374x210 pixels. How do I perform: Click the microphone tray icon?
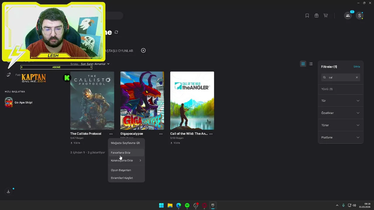[x=343, y=205]
